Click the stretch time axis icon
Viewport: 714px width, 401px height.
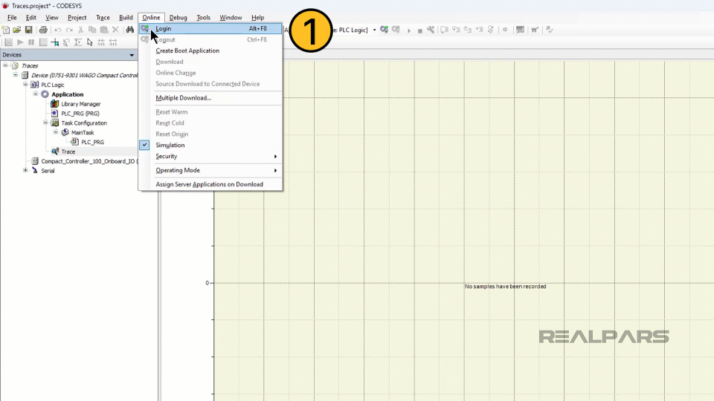pyautogui.click(x=113, y=42)
